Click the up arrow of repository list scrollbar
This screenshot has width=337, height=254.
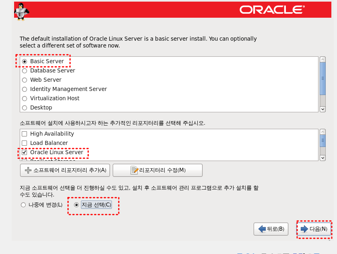coord(323,132)
